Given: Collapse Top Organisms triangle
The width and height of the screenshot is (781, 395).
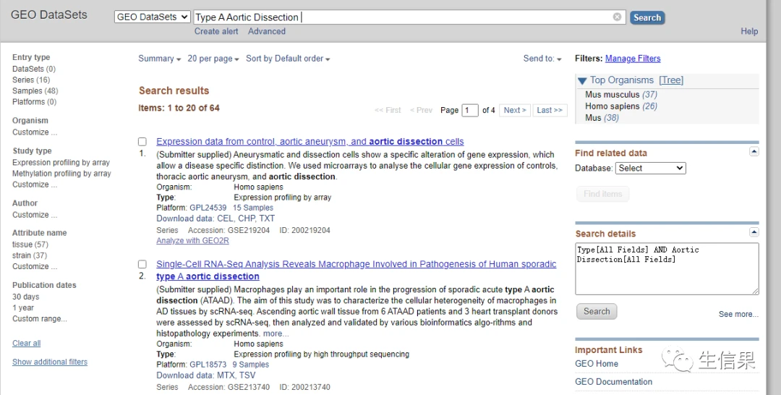Looking at the screenshot, I should pos(582,81).
